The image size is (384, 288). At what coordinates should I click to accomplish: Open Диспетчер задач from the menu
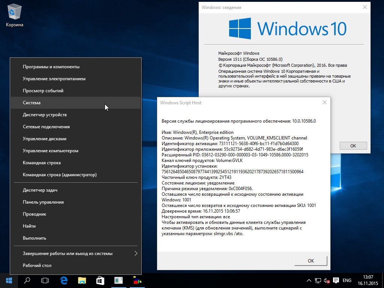point(76,190)
